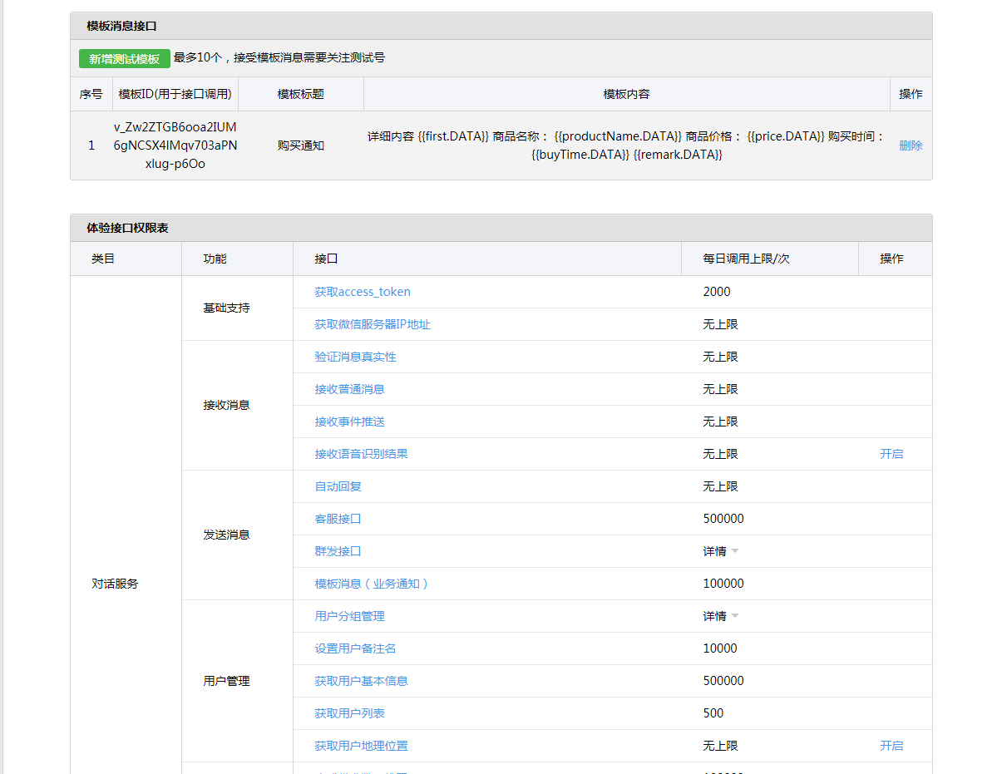Click the 无上限 limit for 自动回复
The image size is (997, 774).
pyautogui.click(x=720, y=486)
